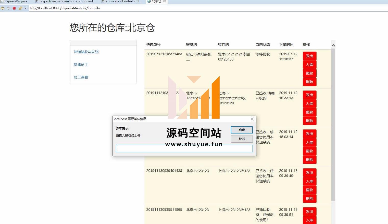Click the refresh page icon

(x=20, y=8)
